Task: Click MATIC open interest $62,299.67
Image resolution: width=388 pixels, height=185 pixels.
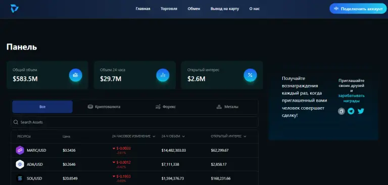Action: coord(220,150)
